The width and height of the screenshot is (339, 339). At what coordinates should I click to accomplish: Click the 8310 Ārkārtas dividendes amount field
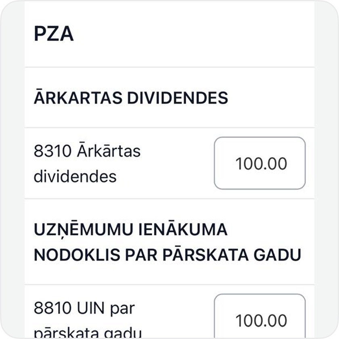click(259, 163)
